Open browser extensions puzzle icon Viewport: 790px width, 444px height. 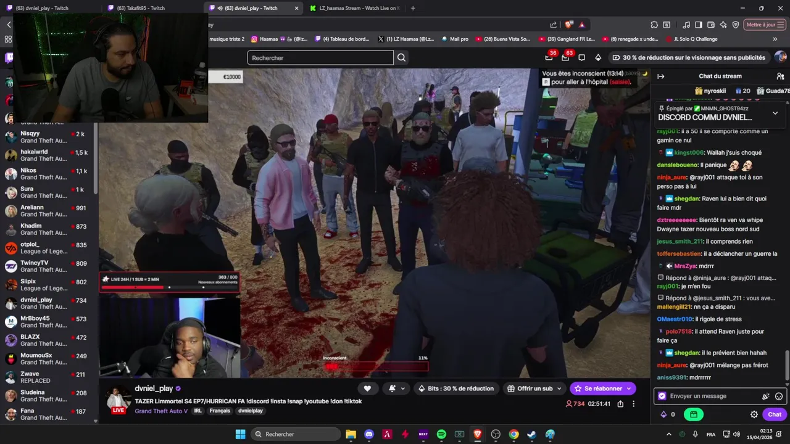(654, 25)
